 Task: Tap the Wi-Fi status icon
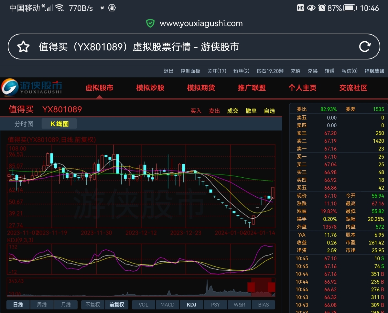pyautogui.click(x=59, y=8)
